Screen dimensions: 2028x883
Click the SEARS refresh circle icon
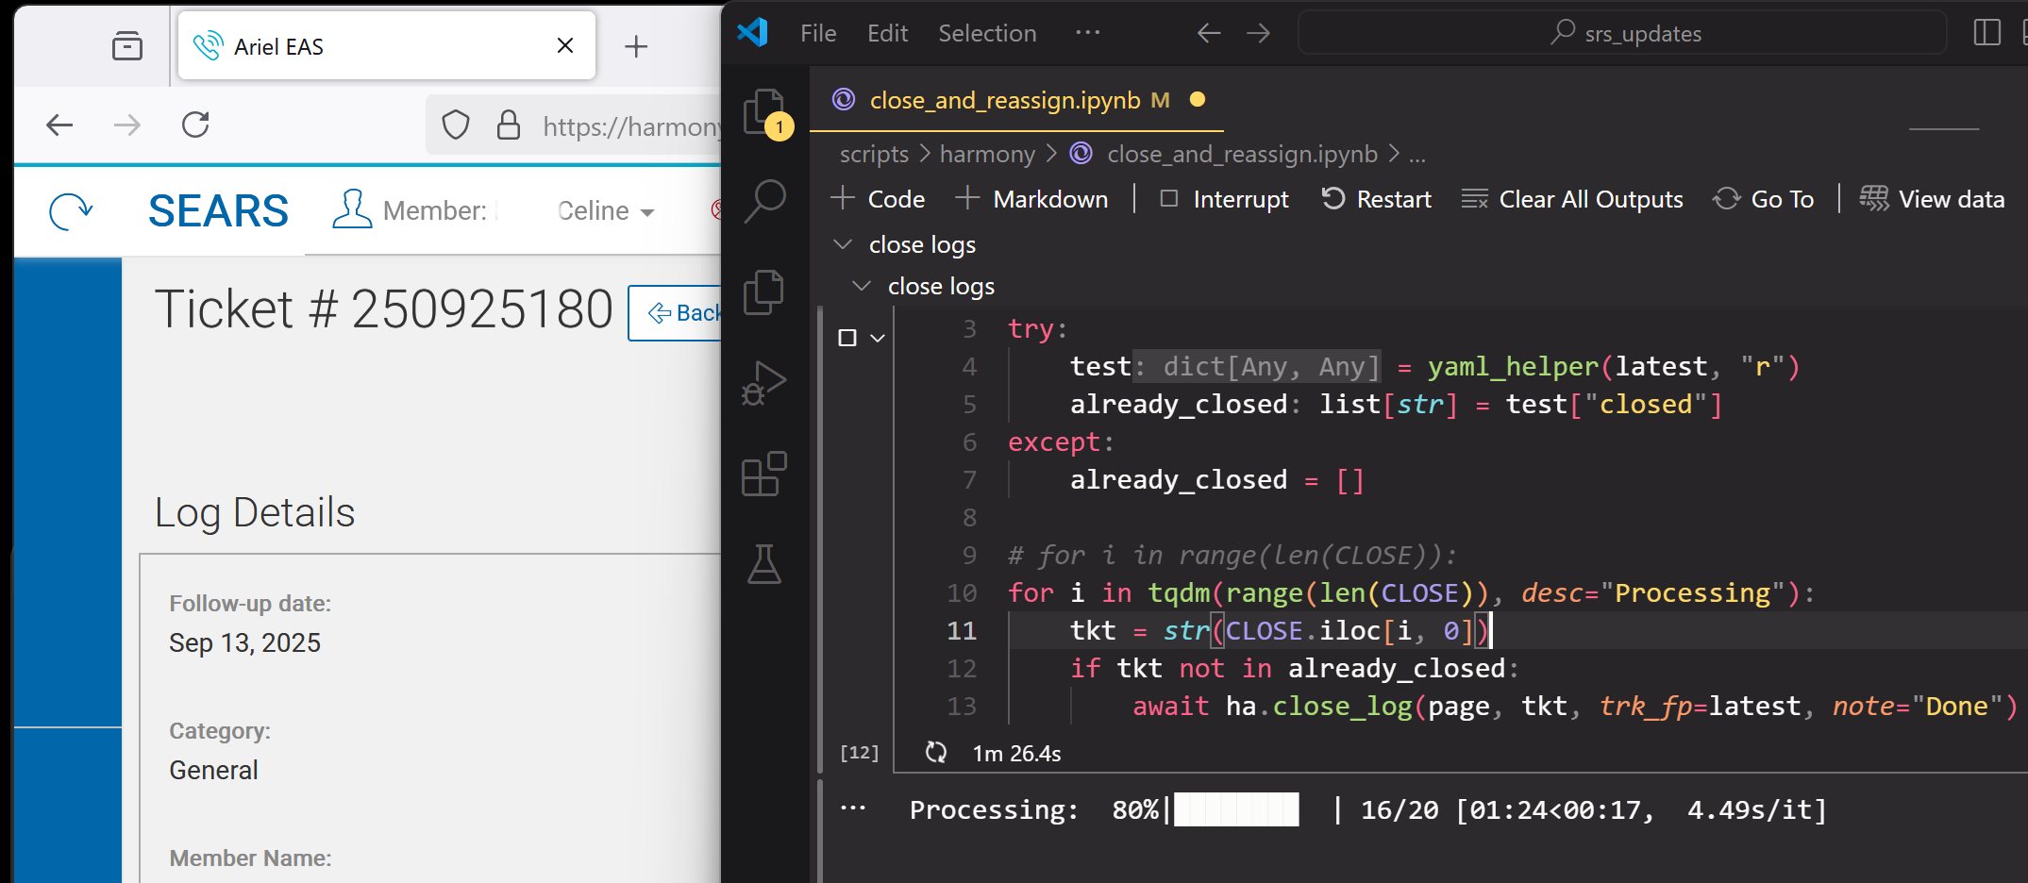(71, 211)
